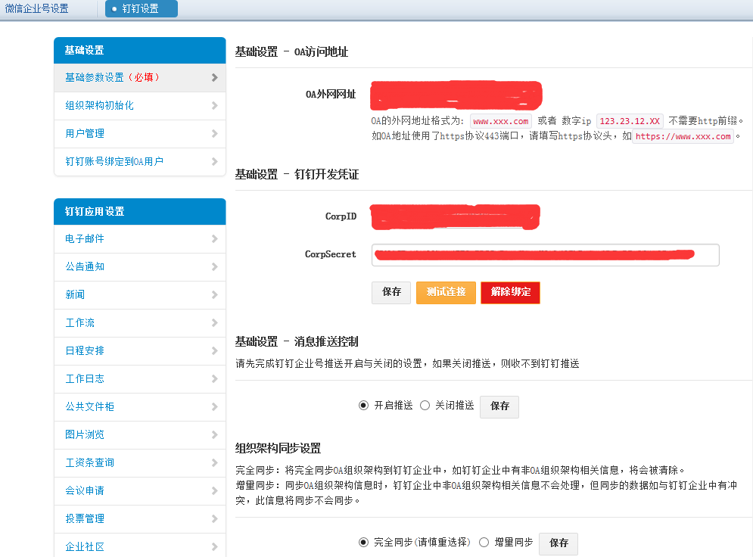Open 新闻 app settings
This screenshot has height=557, width=753.
tap(140, 294)
